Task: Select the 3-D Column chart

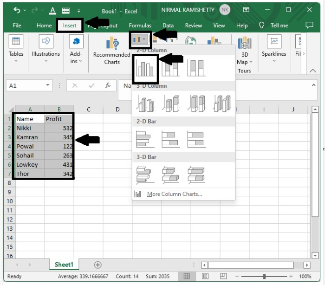Action: (x=222, y=104)
